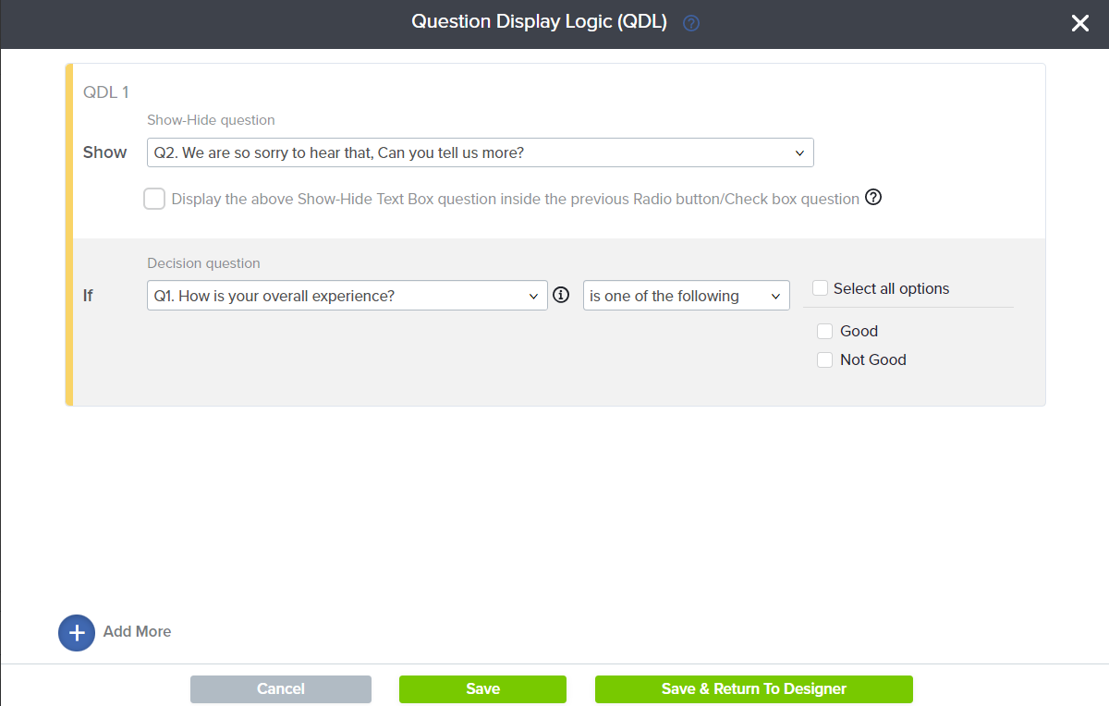Open the Show-Hide question dropdown
The height and width of the screenshot is (706, 1109).
coord(480,153)
